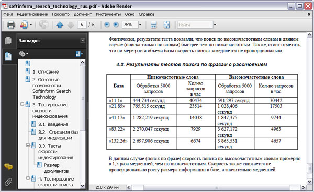
Task: Click the grayed next page down arrow
Action: tap(71, 25)
